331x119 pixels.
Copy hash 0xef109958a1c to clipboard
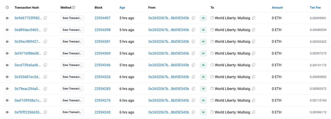pyautogui.click(x=45, y=101)
